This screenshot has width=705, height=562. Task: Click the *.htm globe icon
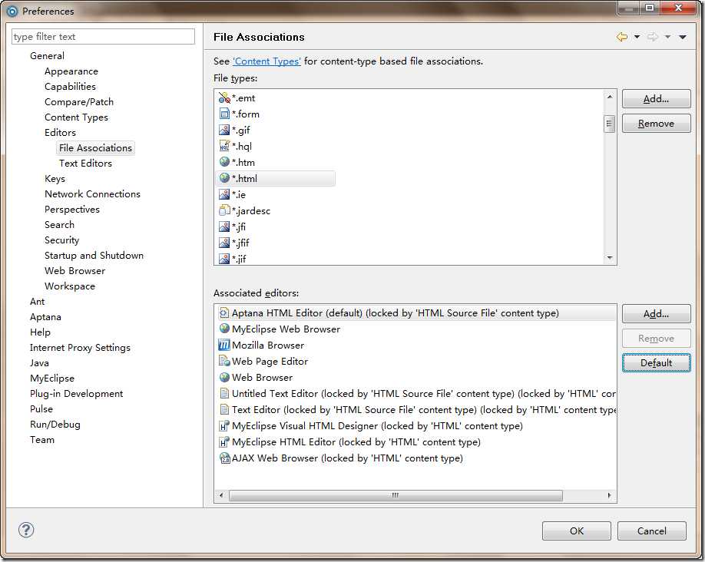pyautogui.click(x=224, y=162)
